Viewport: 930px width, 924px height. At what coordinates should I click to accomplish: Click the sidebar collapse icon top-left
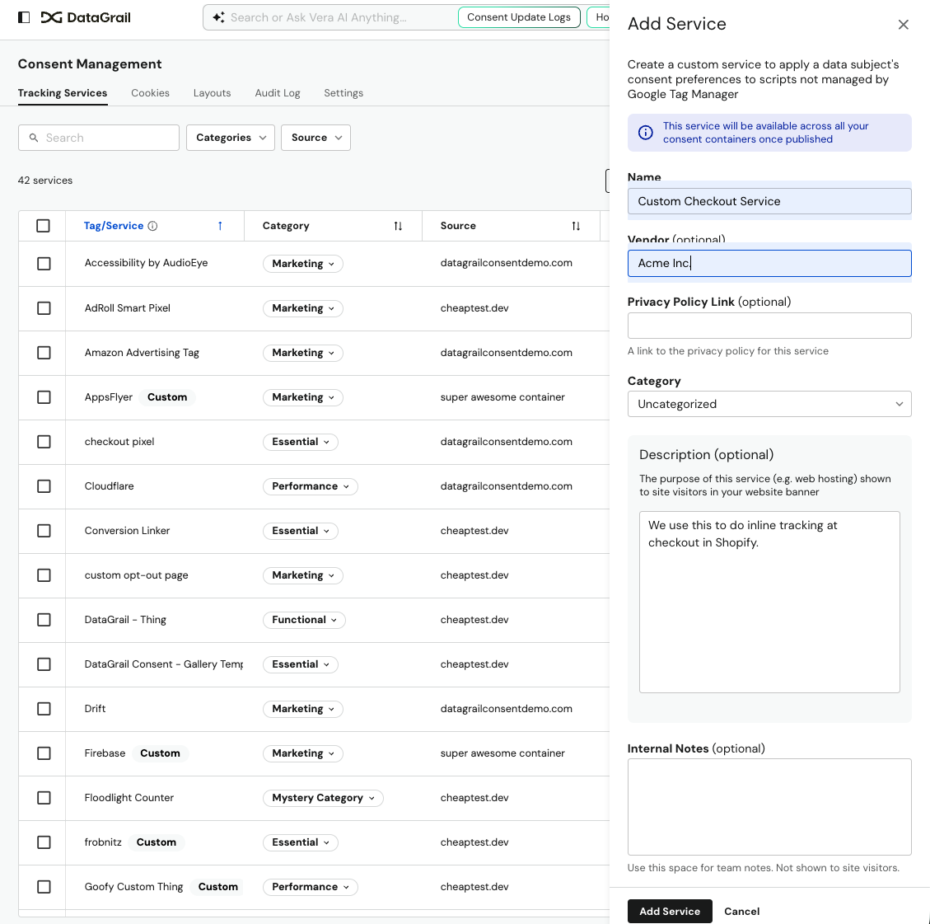point(25,16)
